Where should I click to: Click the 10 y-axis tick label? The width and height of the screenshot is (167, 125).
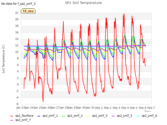[x=17, y=52]
